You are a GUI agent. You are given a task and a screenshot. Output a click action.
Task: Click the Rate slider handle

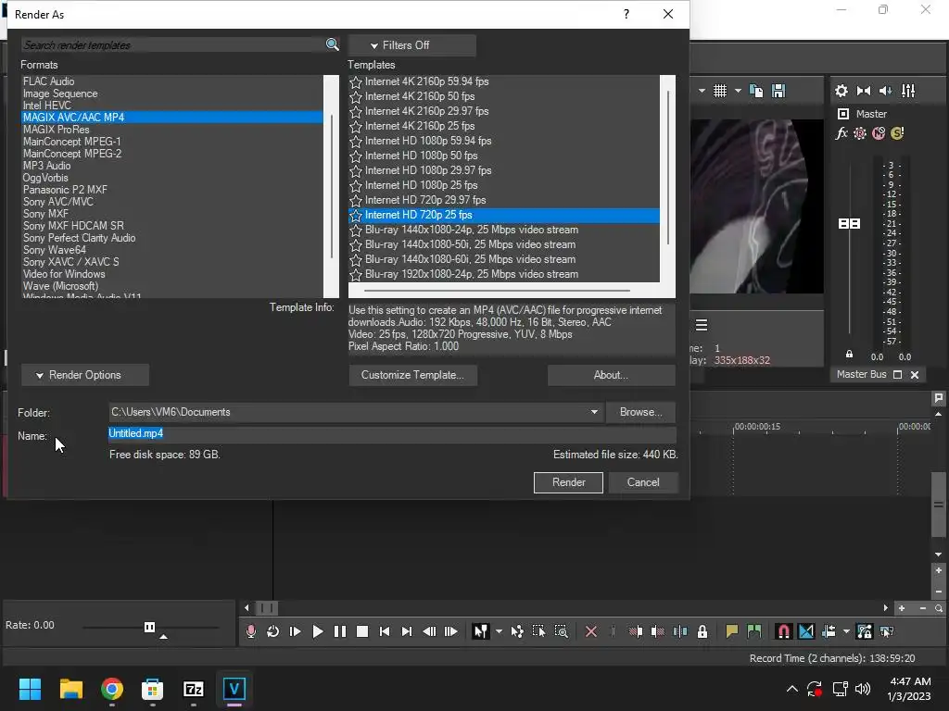[x=149, y=627]
